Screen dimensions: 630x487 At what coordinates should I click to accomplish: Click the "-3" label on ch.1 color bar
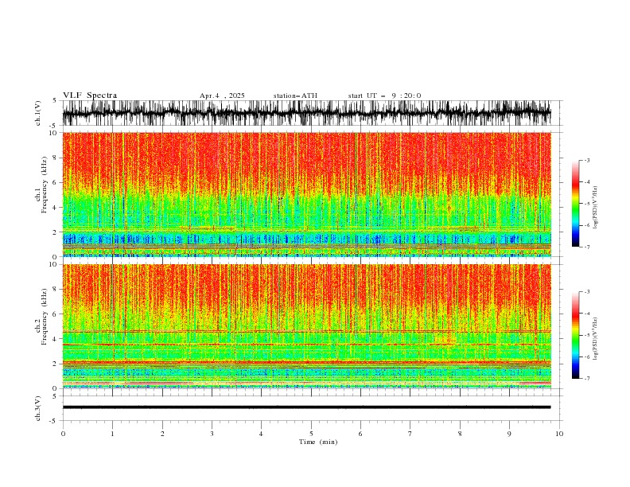tap(587, 160)
